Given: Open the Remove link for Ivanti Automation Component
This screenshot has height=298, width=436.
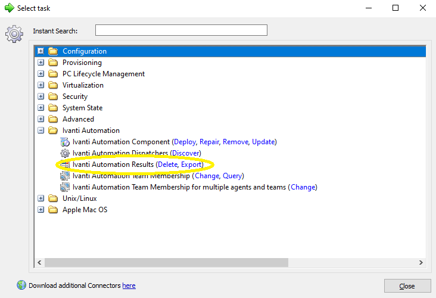Looking at the screenshot, I should click(x=235, y=142).
